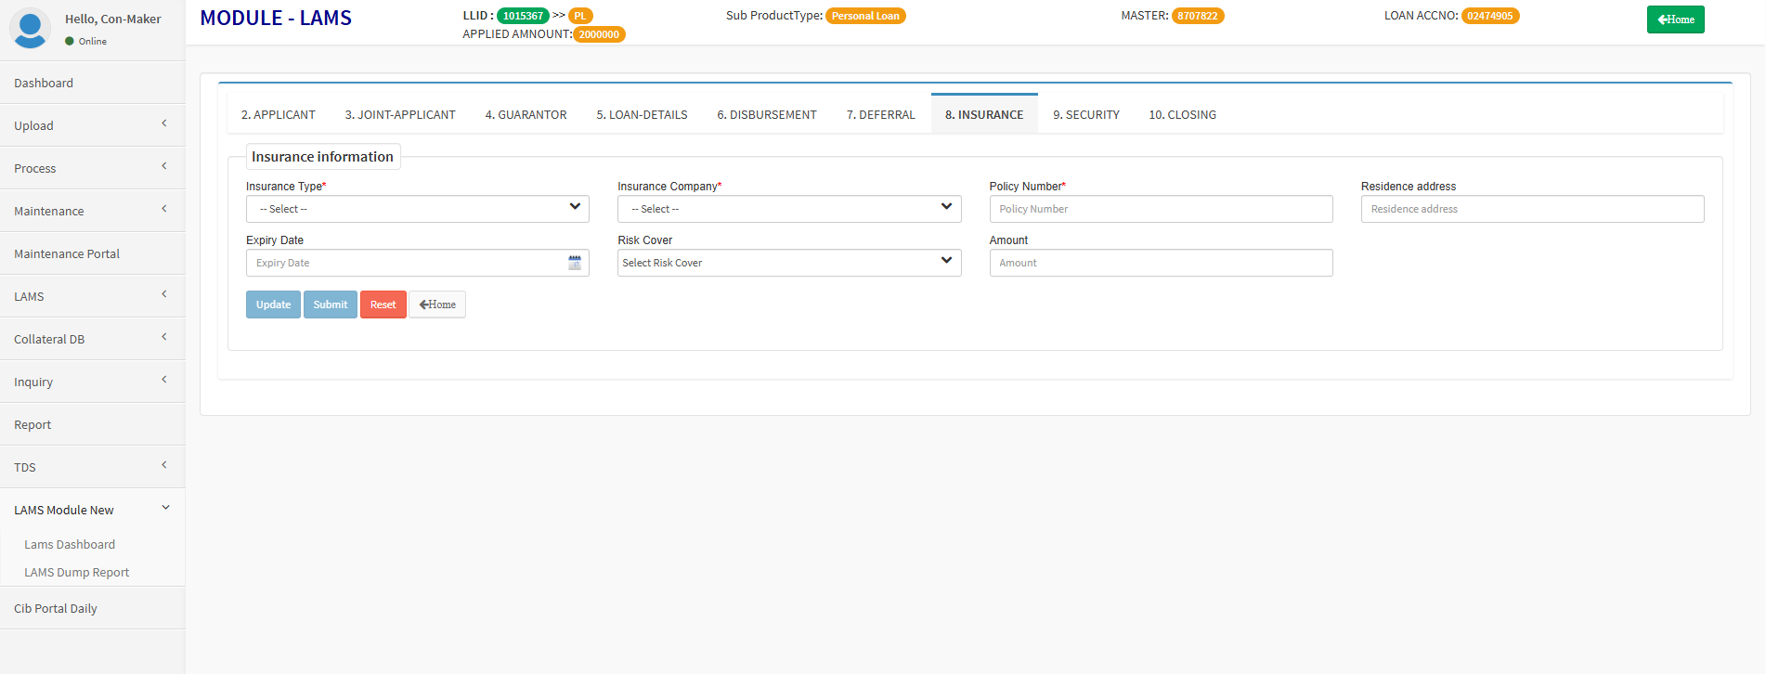
Task: Open the Risk Cover dropdown
Action: tap(788, 263)
